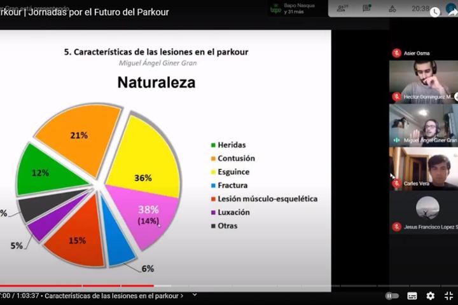The image size is (458, 305).
Task: Click the channel logo with "y 31 más"
Action: pos(276,9)
